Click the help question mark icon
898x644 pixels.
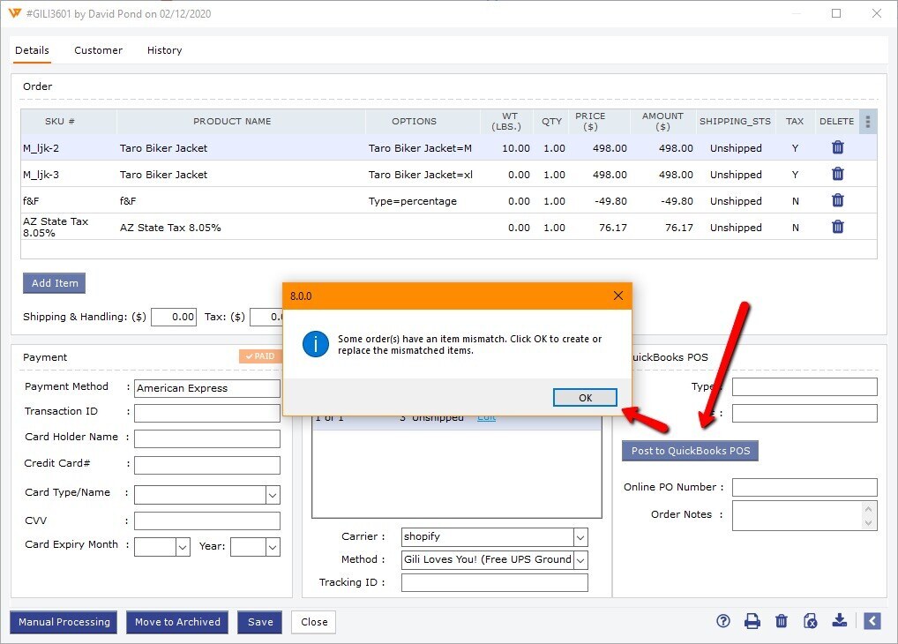tap(723, 621)
